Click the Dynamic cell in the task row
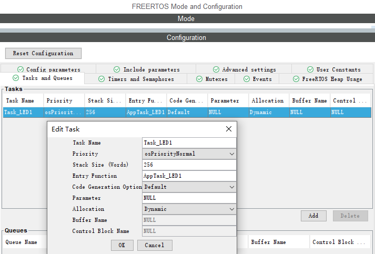 [x=269, y=112]
